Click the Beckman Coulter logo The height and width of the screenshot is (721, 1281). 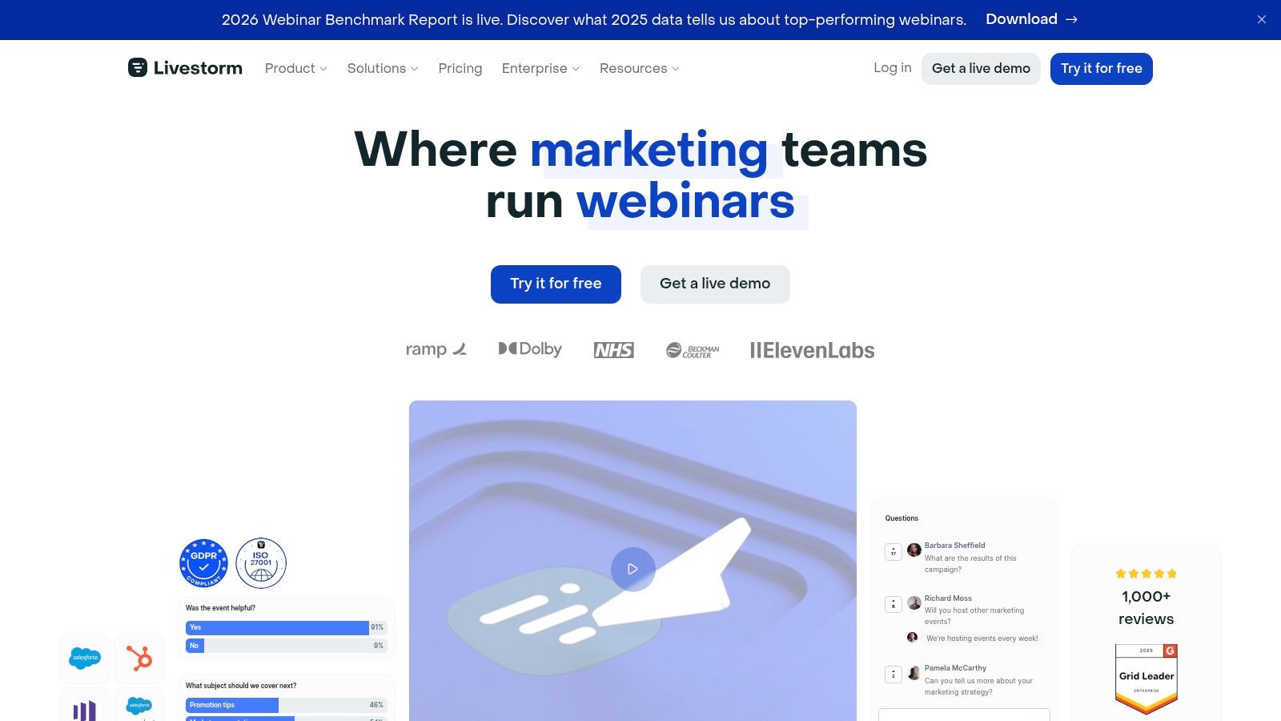point(693,350)
